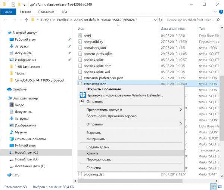Open Сеть in navigation pane

click(16, 175)
